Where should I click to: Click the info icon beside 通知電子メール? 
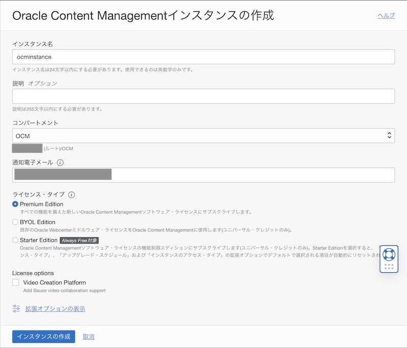click(x=60, y=163)
